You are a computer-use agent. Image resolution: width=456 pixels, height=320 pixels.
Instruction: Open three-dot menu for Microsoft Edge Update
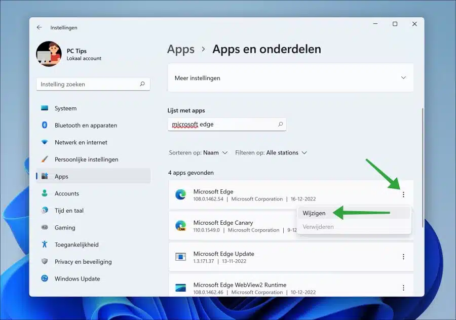pyautogui.click(x=403, y=257)
